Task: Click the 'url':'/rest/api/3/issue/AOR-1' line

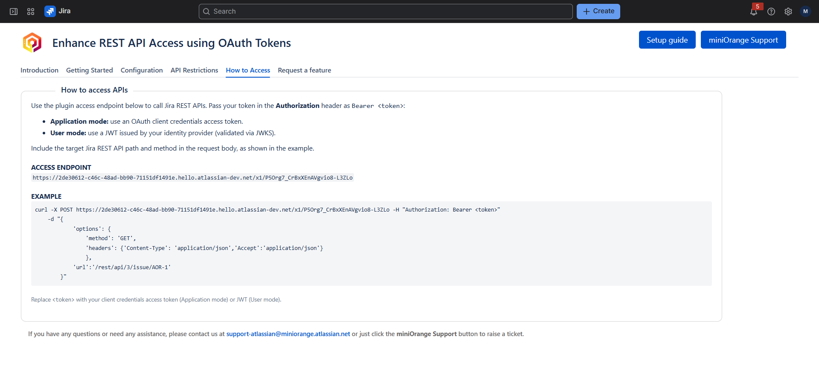Action: point(122,267)
